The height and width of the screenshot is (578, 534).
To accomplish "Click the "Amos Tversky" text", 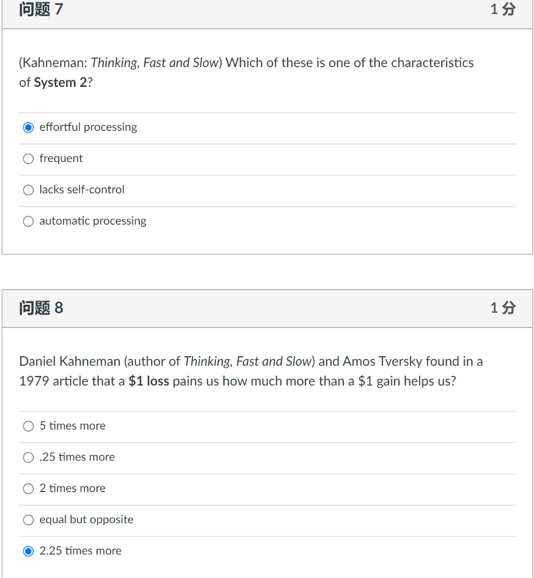I will [370, 361].
